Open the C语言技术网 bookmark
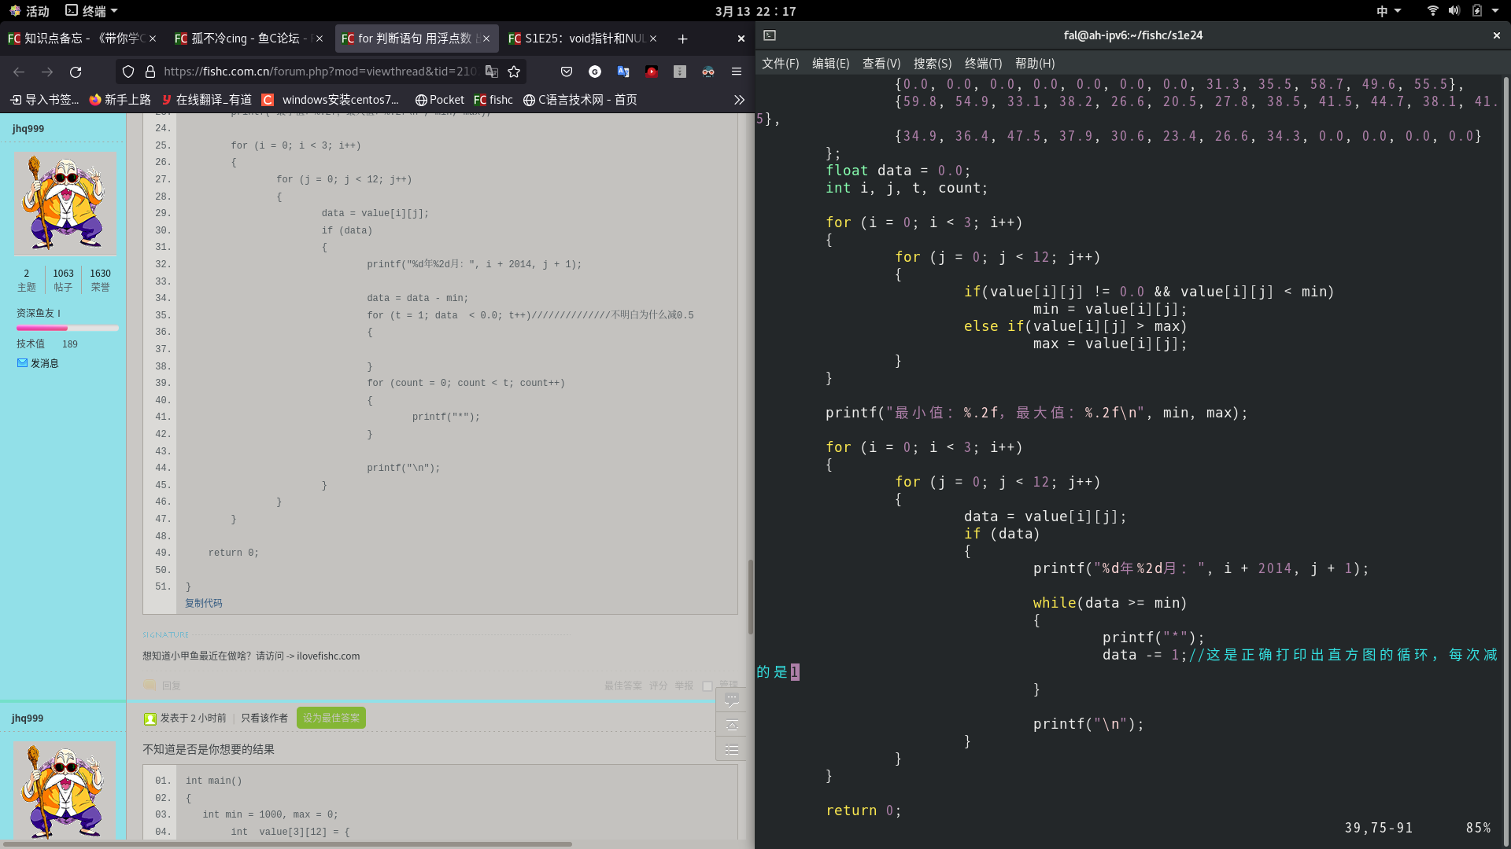1511x849 pixels. 580,100
